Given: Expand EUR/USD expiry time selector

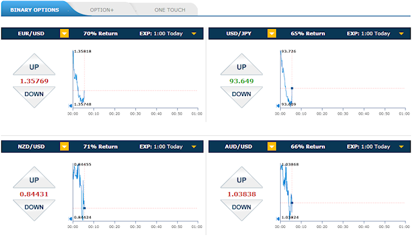Looking at the screenshot, I should coord(194,33).
